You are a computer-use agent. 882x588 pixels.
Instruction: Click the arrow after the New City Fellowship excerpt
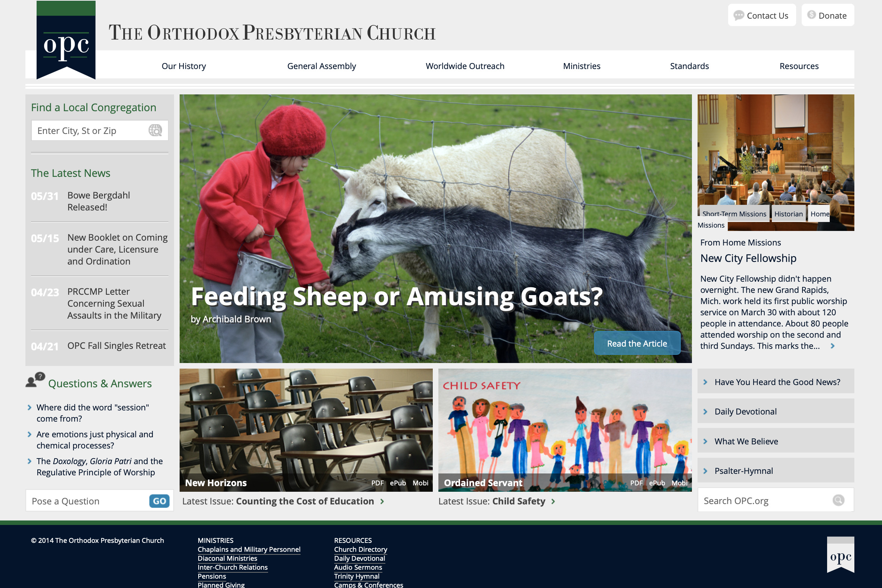(x=832, y=346)
